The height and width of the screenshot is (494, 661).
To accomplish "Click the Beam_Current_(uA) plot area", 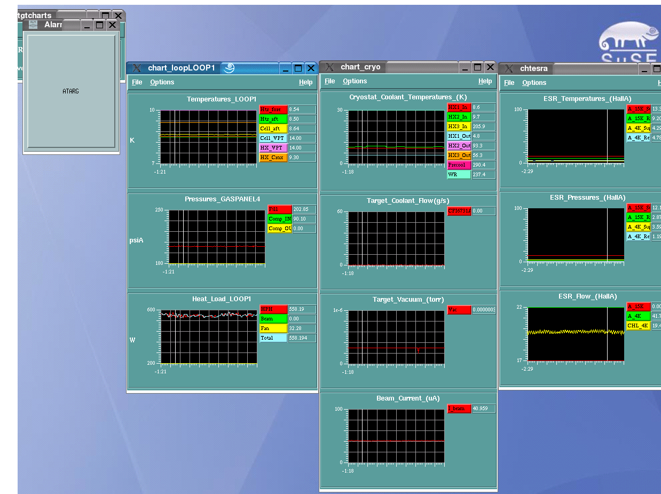I will pyautogui.click(x=396, y=436).
